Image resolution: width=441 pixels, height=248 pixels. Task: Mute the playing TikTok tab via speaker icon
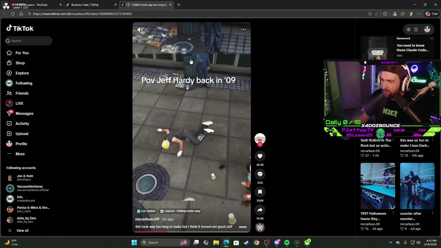(x=128, y=5)
